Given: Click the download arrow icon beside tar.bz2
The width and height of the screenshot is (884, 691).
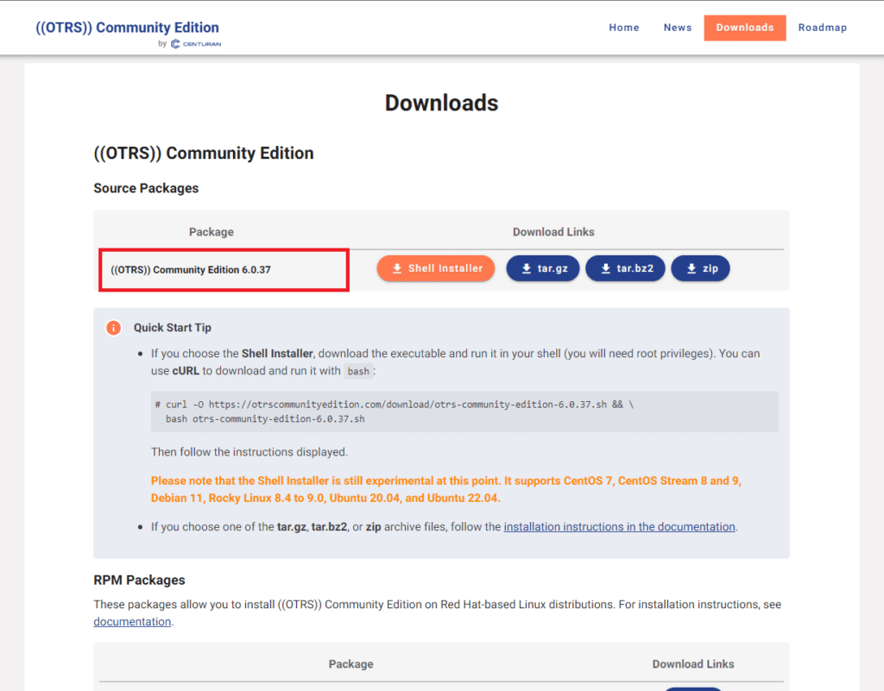Looking at the screenshot, I should tap(605, 268).
